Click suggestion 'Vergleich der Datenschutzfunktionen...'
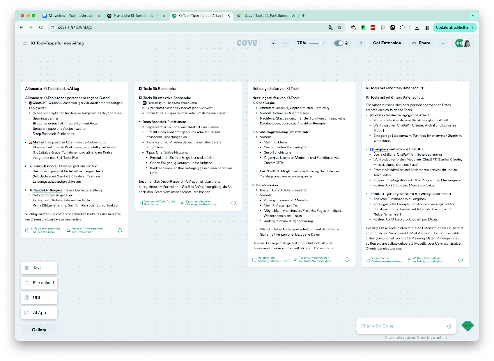 (x=385, y=260)
